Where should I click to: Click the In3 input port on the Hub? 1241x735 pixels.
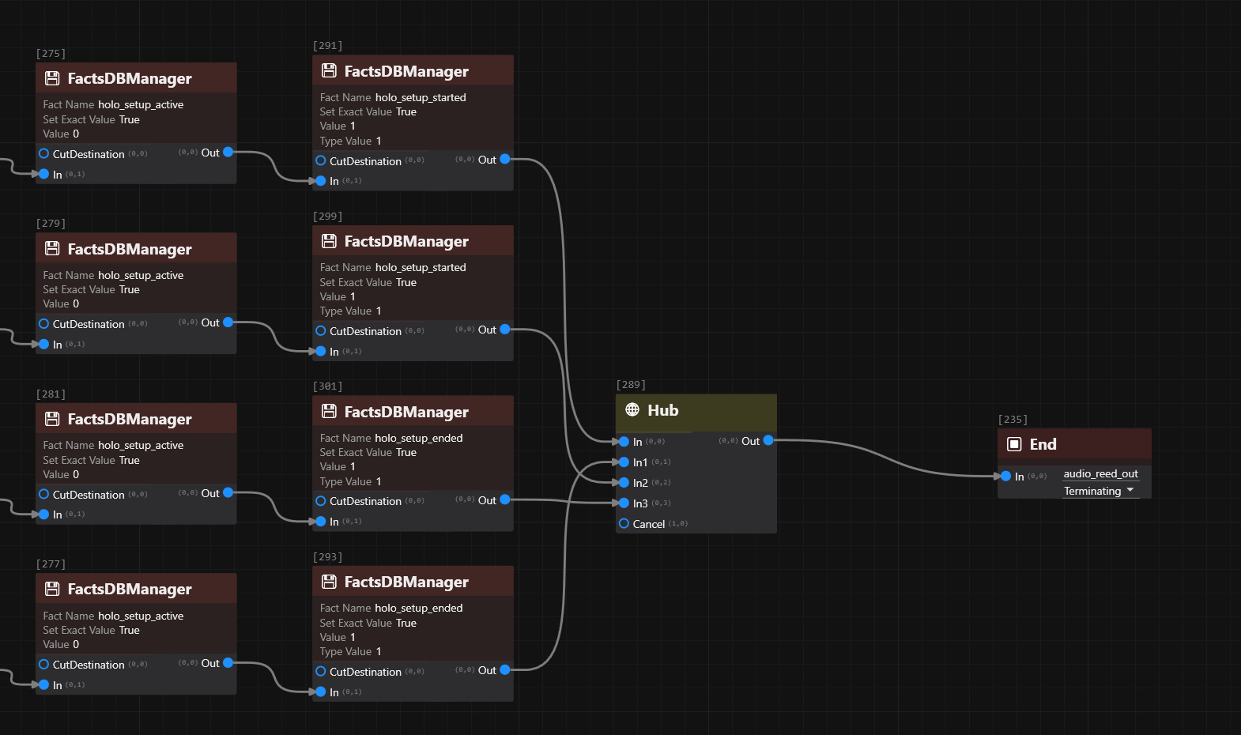(x=624, y=503)
